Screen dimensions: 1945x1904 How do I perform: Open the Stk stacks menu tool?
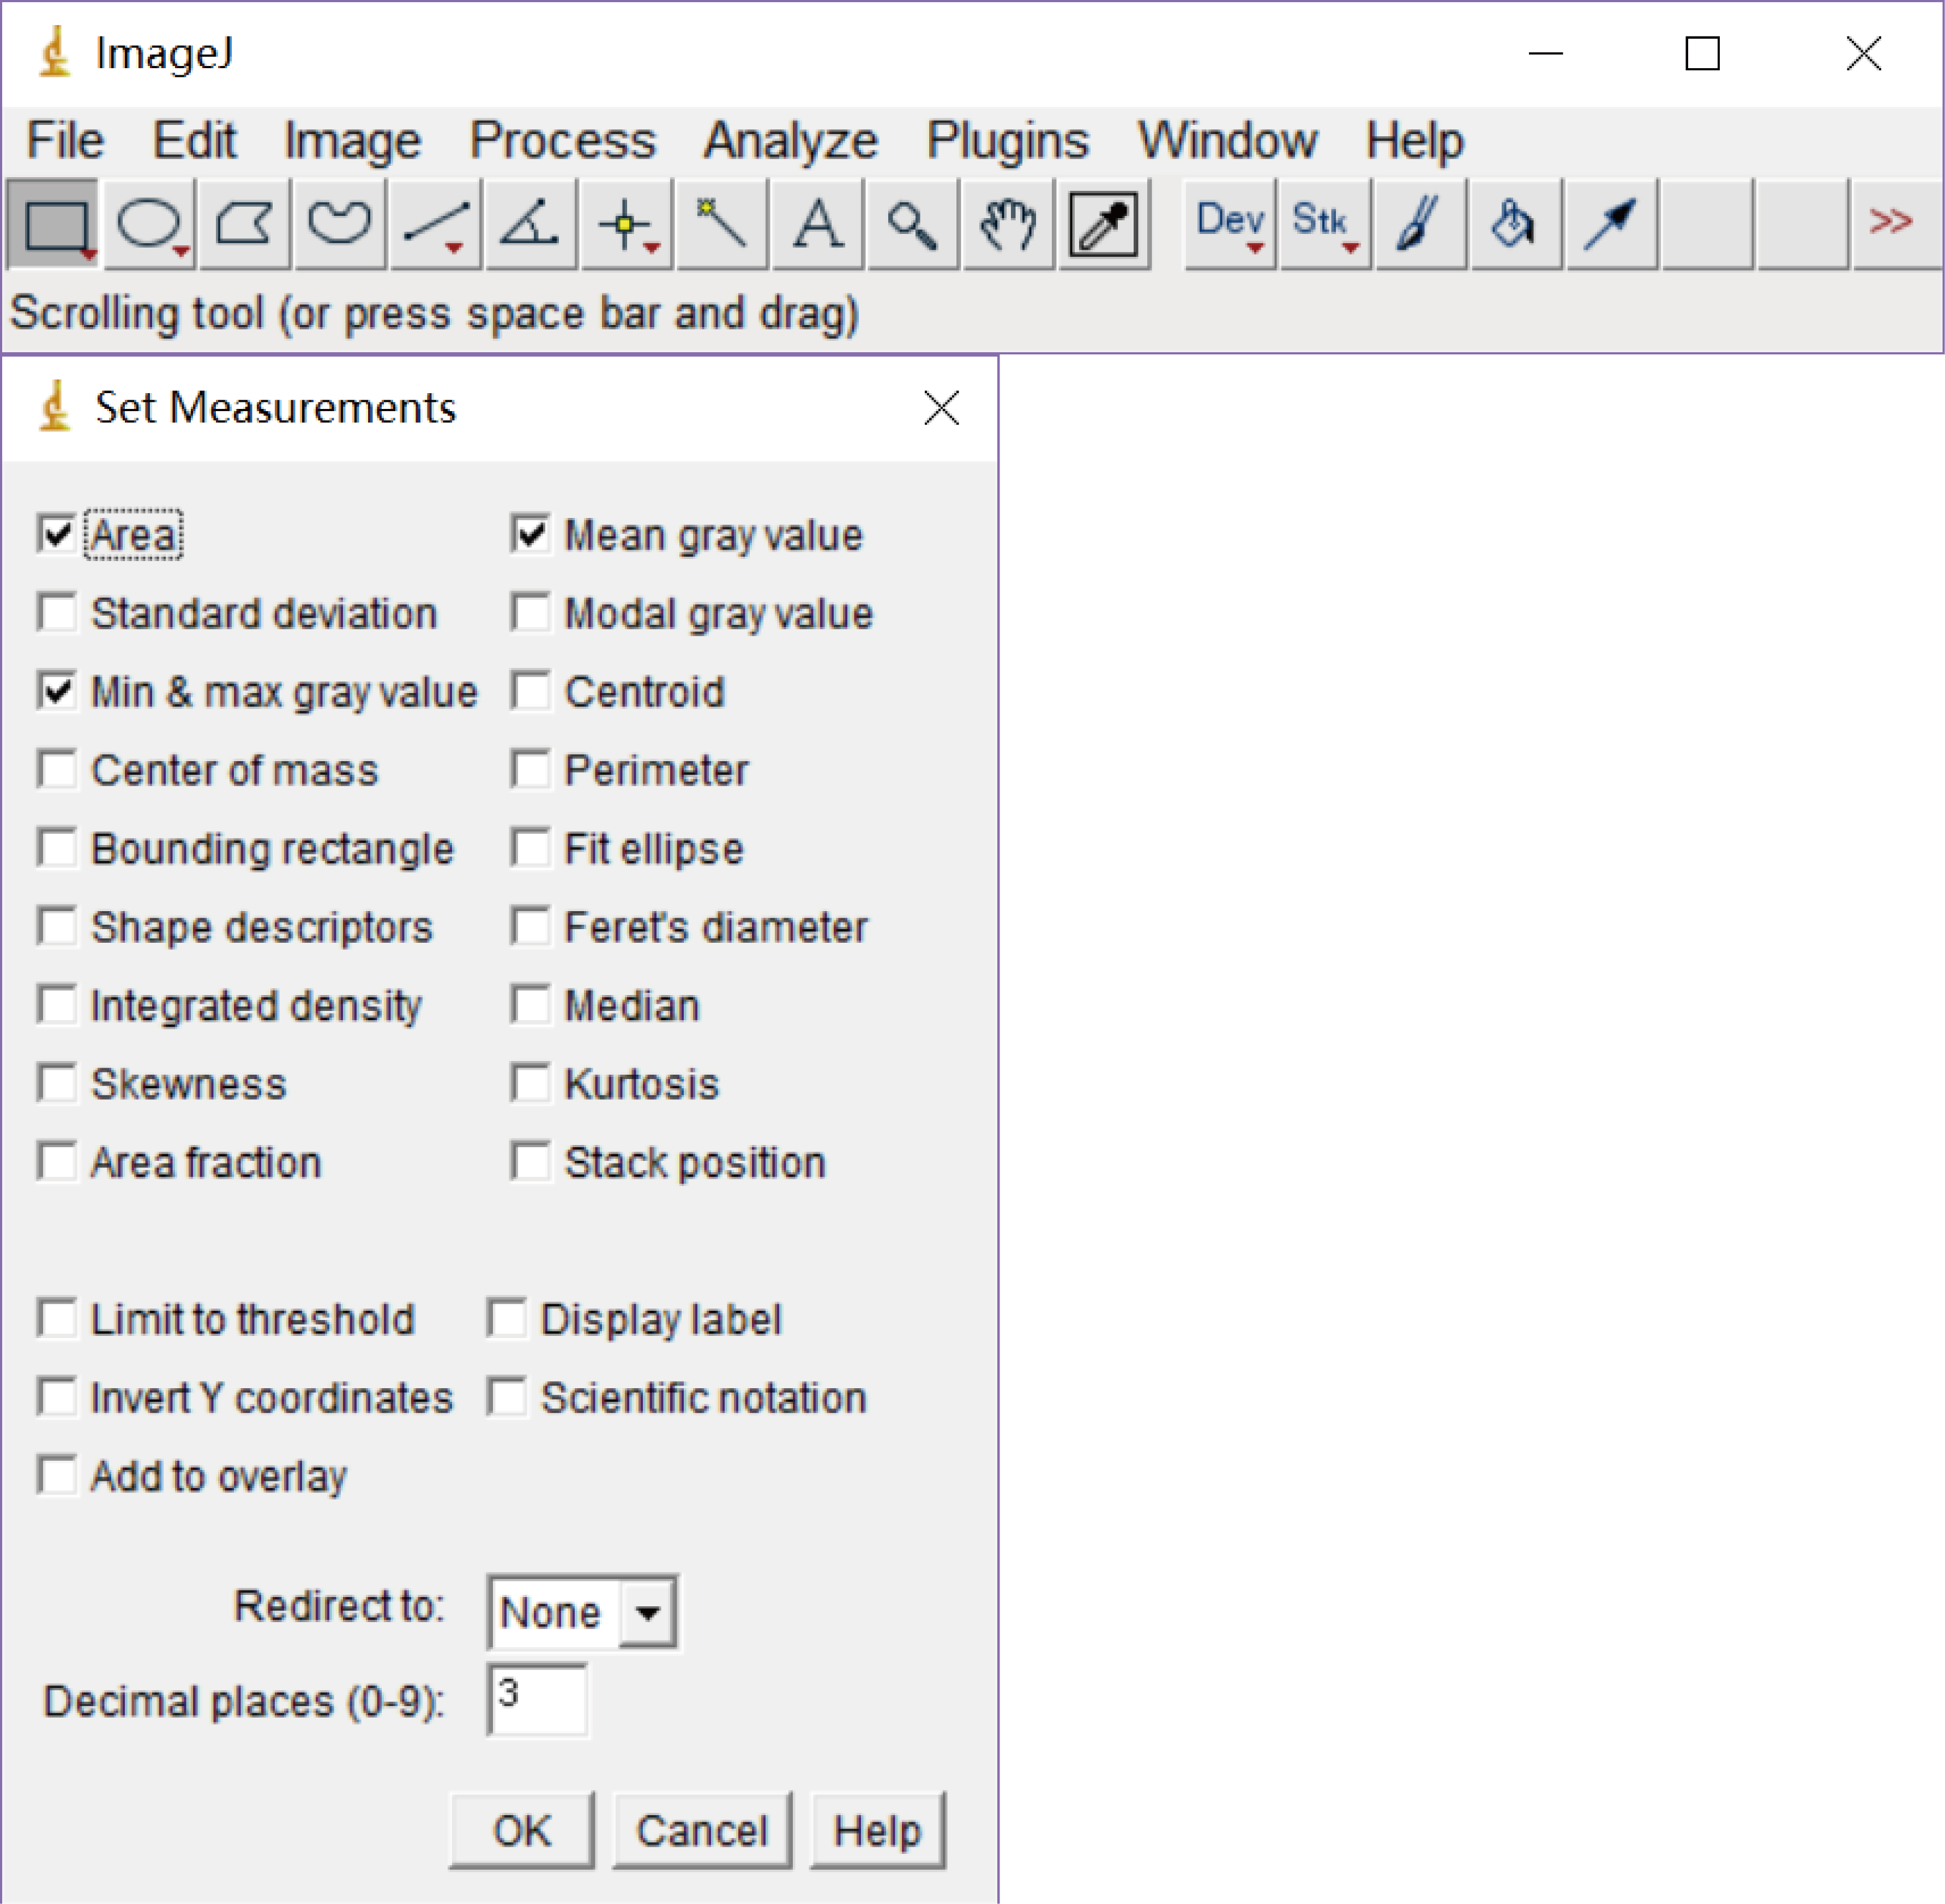coord(1326,224)
